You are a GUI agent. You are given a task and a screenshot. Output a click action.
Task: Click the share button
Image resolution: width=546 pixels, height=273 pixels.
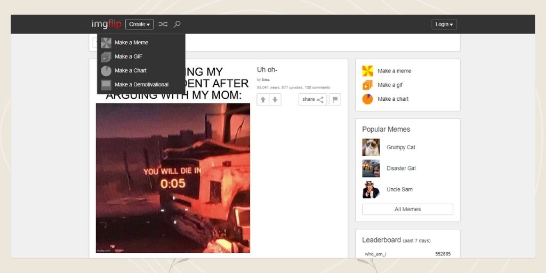tap(312, 100)
